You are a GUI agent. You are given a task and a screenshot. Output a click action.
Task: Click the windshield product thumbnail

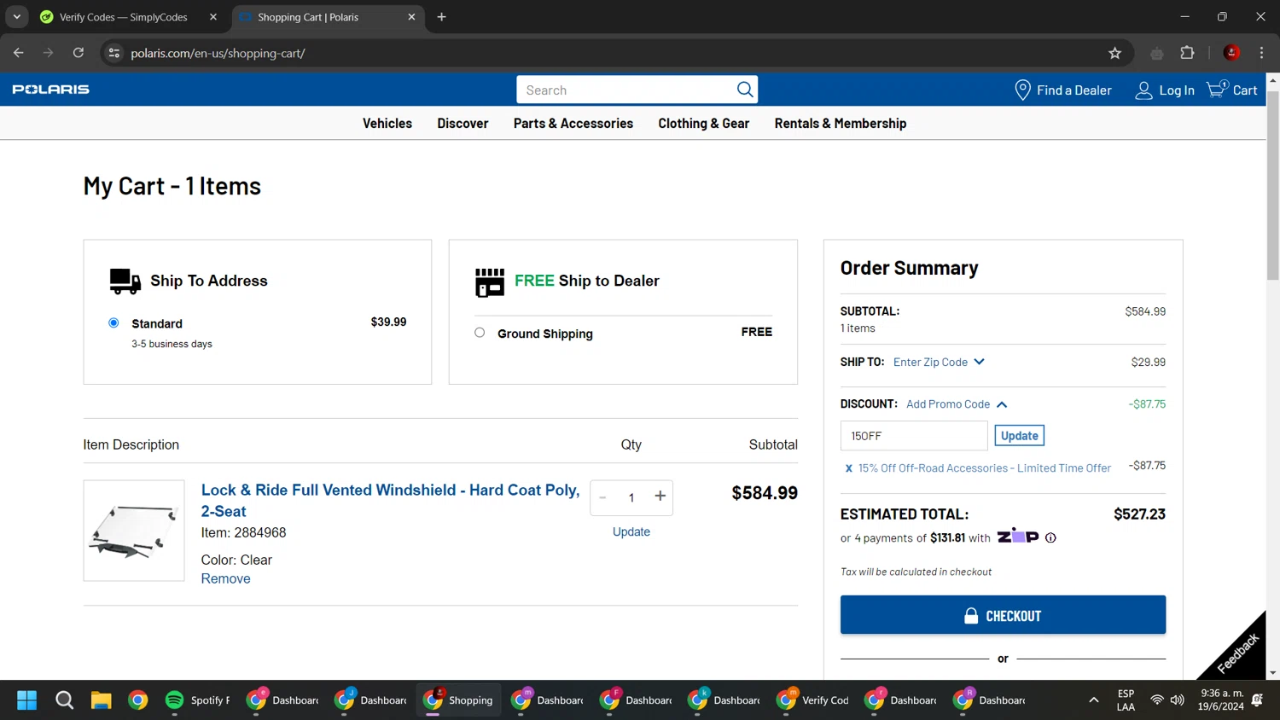click(134, 531)
